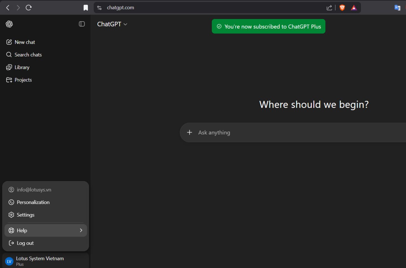Viewport: 406px width, 268px height.
Task: Reload the page in the browser
Action: click(x=29, y=8)
